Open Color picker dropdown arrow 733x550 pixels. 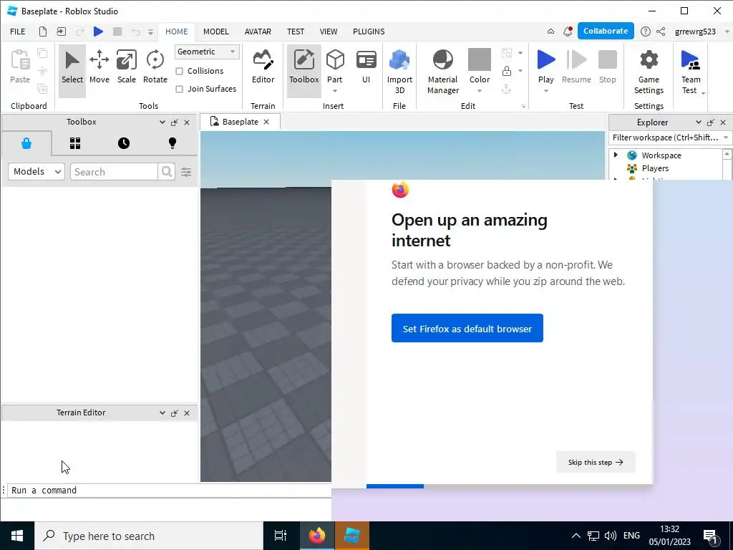[479, 91]
